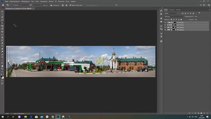The image size is (211, 119).
Task: Select the History Brush tool
Action: pyautogui.click(x=2, y=40)
